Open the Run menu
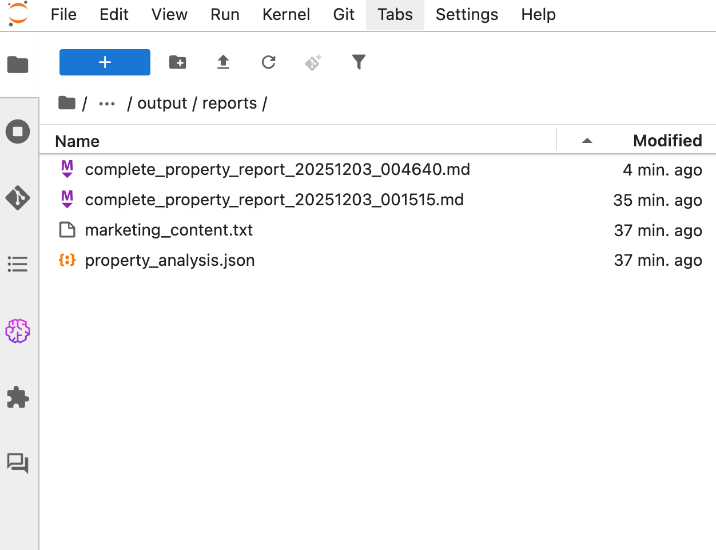The height and width of the screenshot is (550, 716). pyautogui.click(x=225, y=15)
